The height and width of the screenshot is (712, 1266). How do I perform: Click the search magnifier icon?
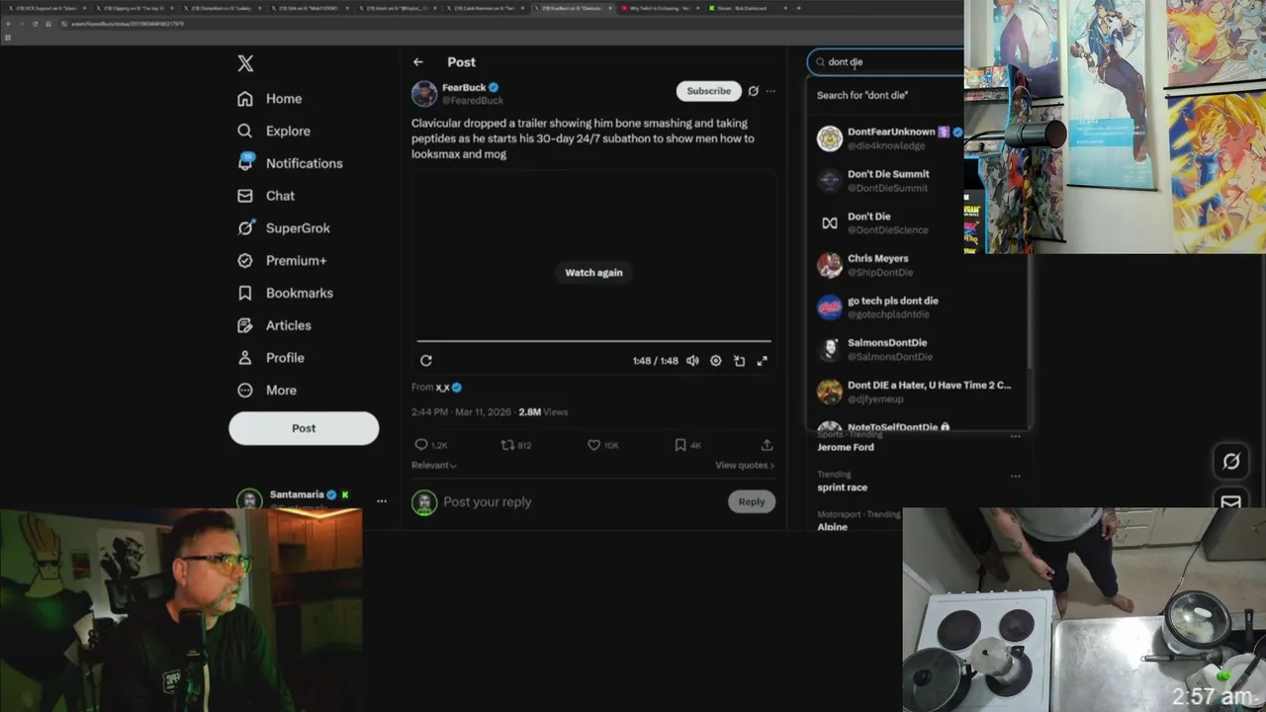820,62
